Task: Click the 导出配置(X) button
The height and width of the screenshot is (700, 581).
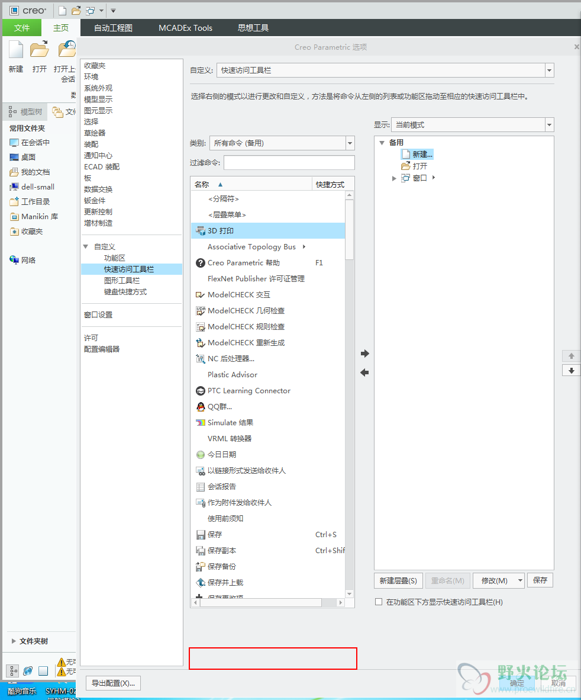Action: [113, 683]
